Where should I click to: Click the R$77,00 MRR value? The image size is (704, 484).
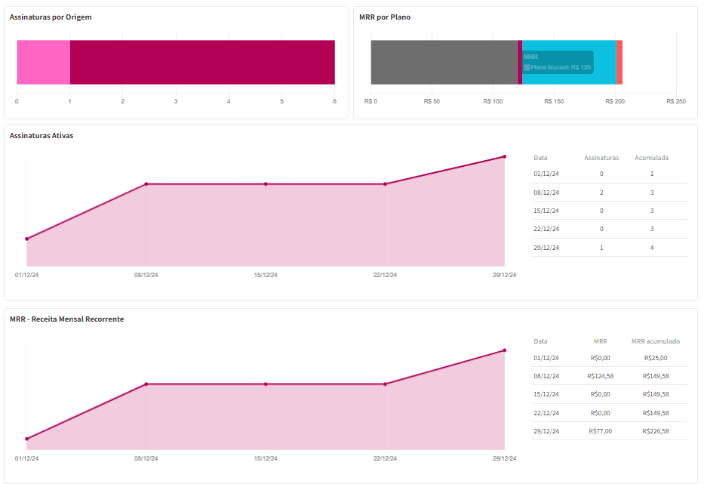pyautogui.click(x=601, y=431)
